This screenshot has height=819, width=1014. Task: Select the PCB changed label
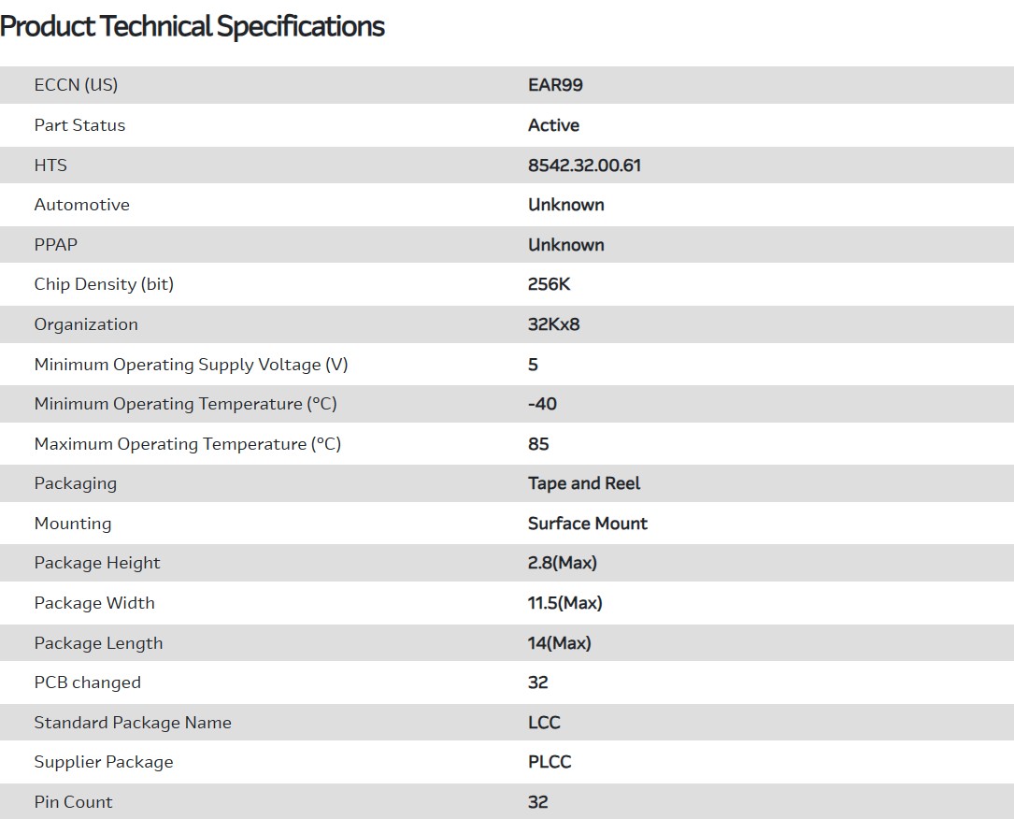coord(88,682)
